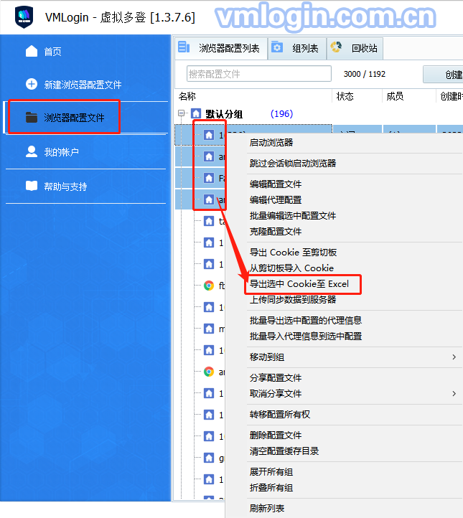Click the VMLogin shield logo icon

[x=24, y=17]
